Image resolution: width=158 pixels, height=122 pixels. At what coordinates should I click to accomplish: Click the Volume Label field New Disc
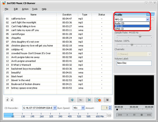click(134, 63)
